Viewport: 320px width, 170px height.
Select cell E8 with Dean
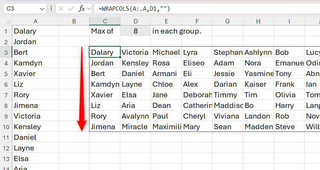coord(166,105)
